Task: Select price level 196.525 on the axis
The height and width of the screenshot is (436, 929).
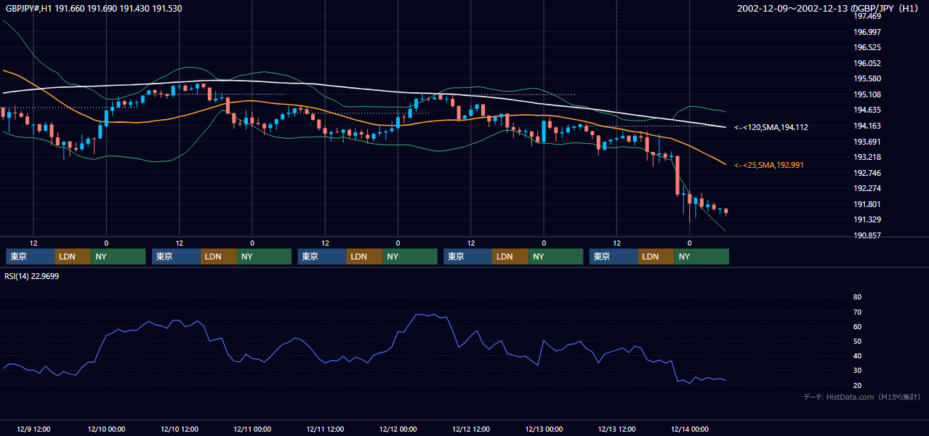Action: click(867, 47)
